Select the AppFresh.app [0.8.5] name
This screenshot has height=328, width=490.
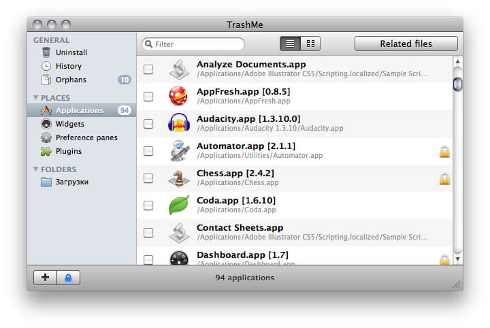click(x=244, y=92)
